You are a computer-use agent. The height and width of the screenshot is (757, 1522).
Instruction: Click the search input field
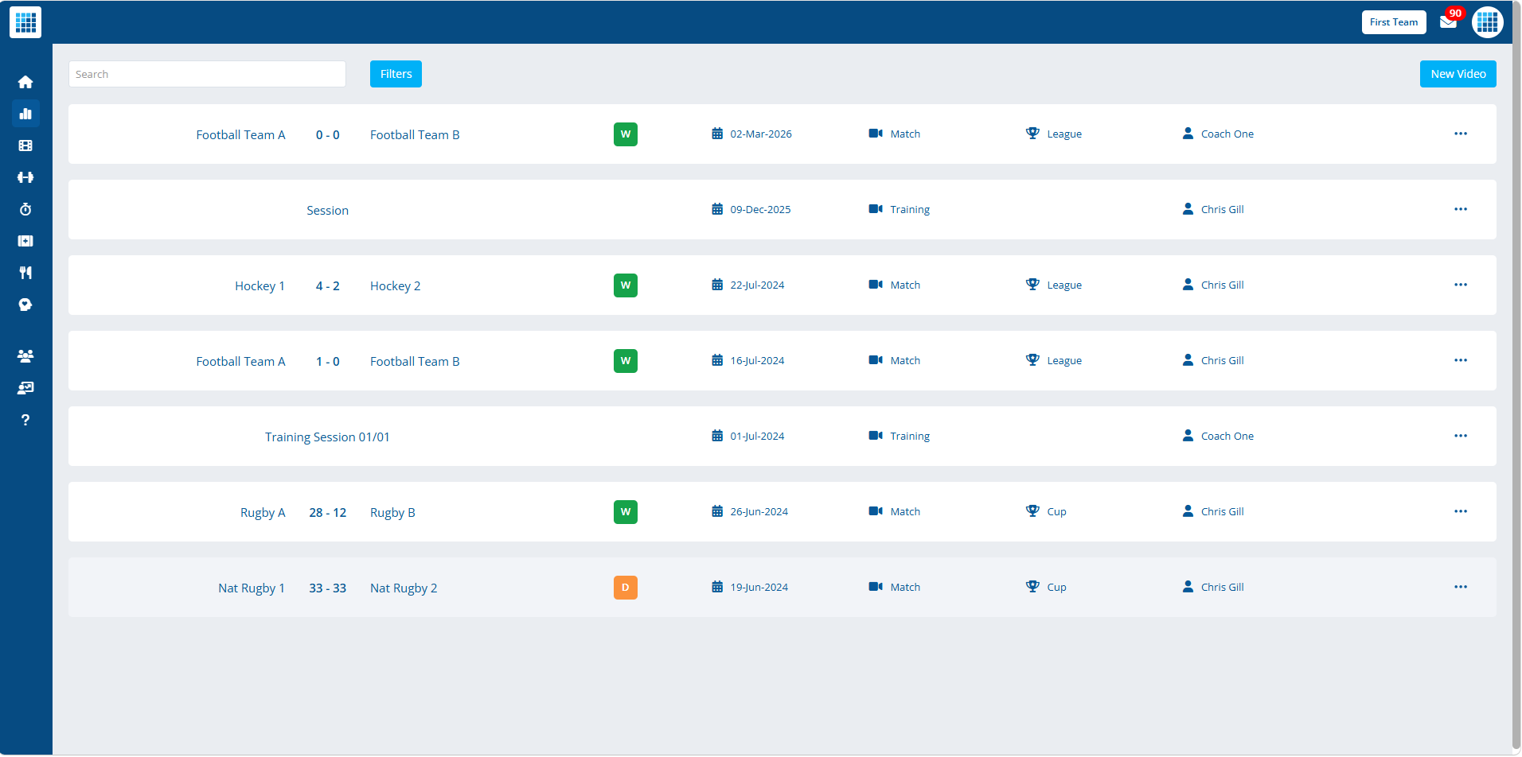pos(207,73)
